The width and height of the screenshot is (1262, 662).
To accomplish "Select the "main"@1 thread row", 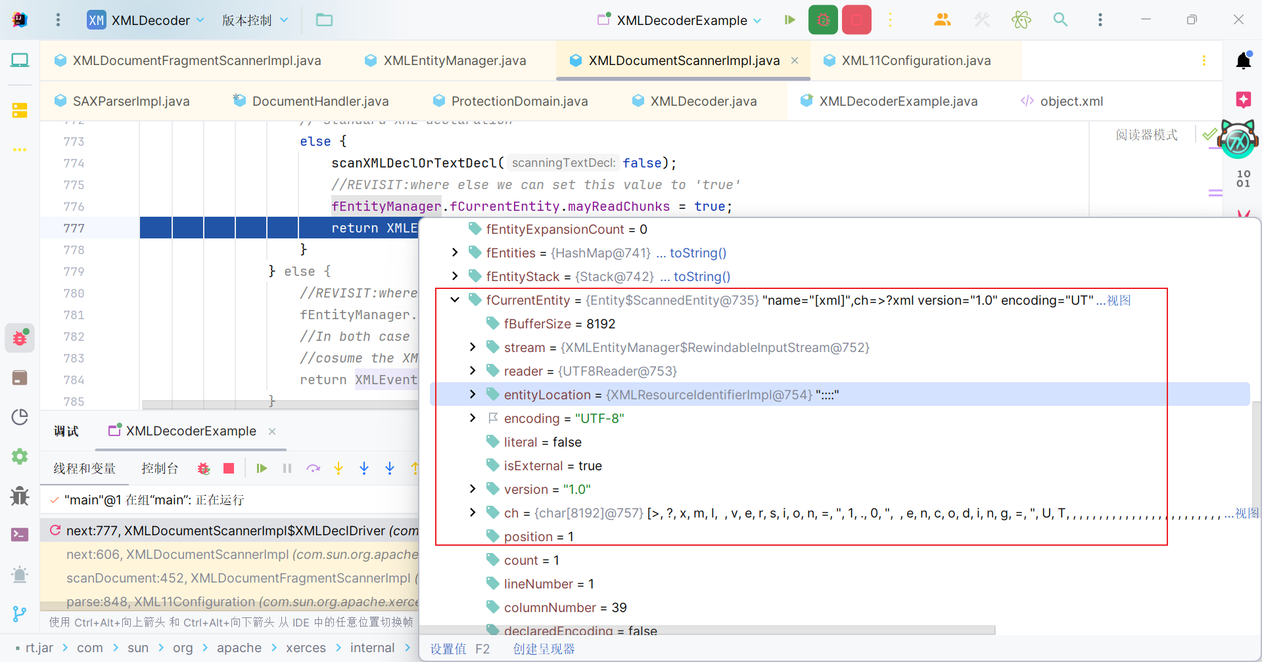I will [x=229, y=500].
